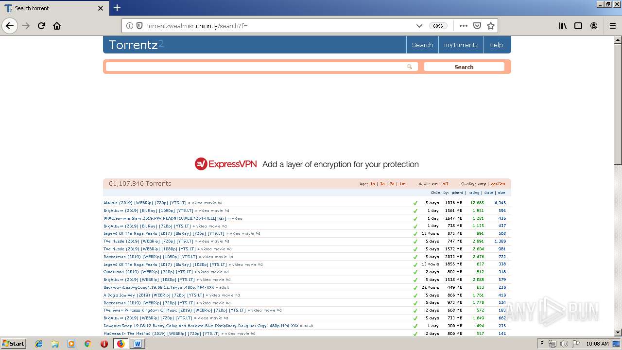
Task: Filter torrents by age 7d
Action: click(x=392, y=184)
